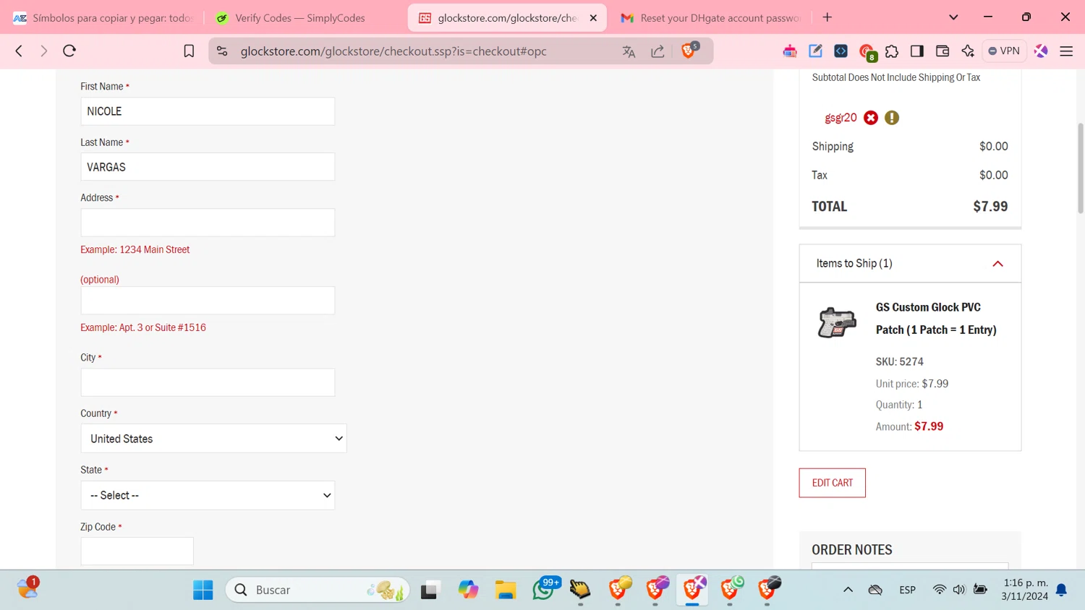This screenshot has height=610, width=1085.
Task: Click the Zip Code field
Action: tap(137, 551)
